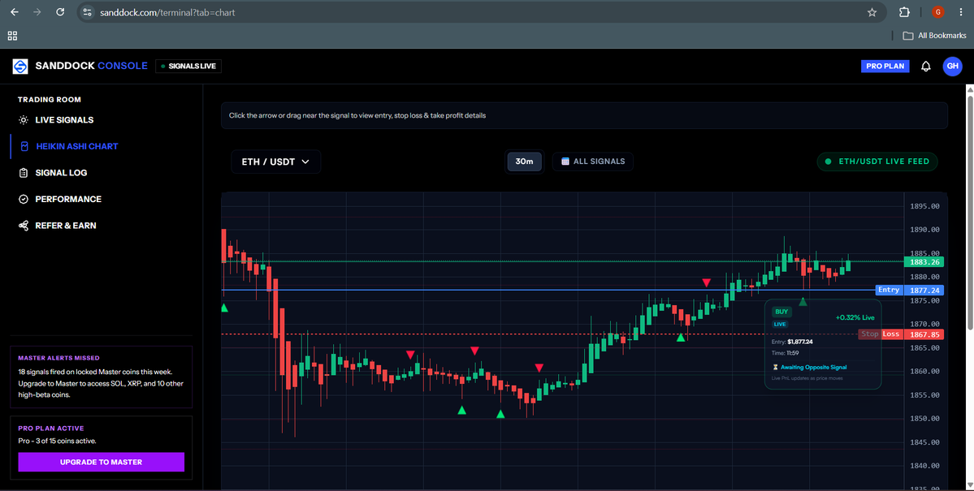Click the SIGNALS LIVE status badge
The height and width of the screenshot is (491, 974).
click(188, 66)
